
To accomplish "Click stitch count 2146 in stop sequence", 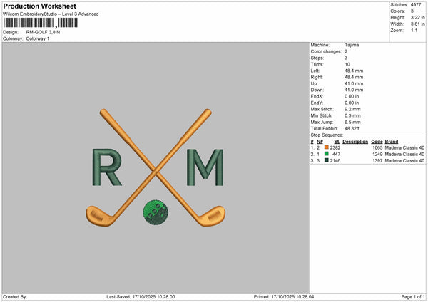I will point(335,161).
